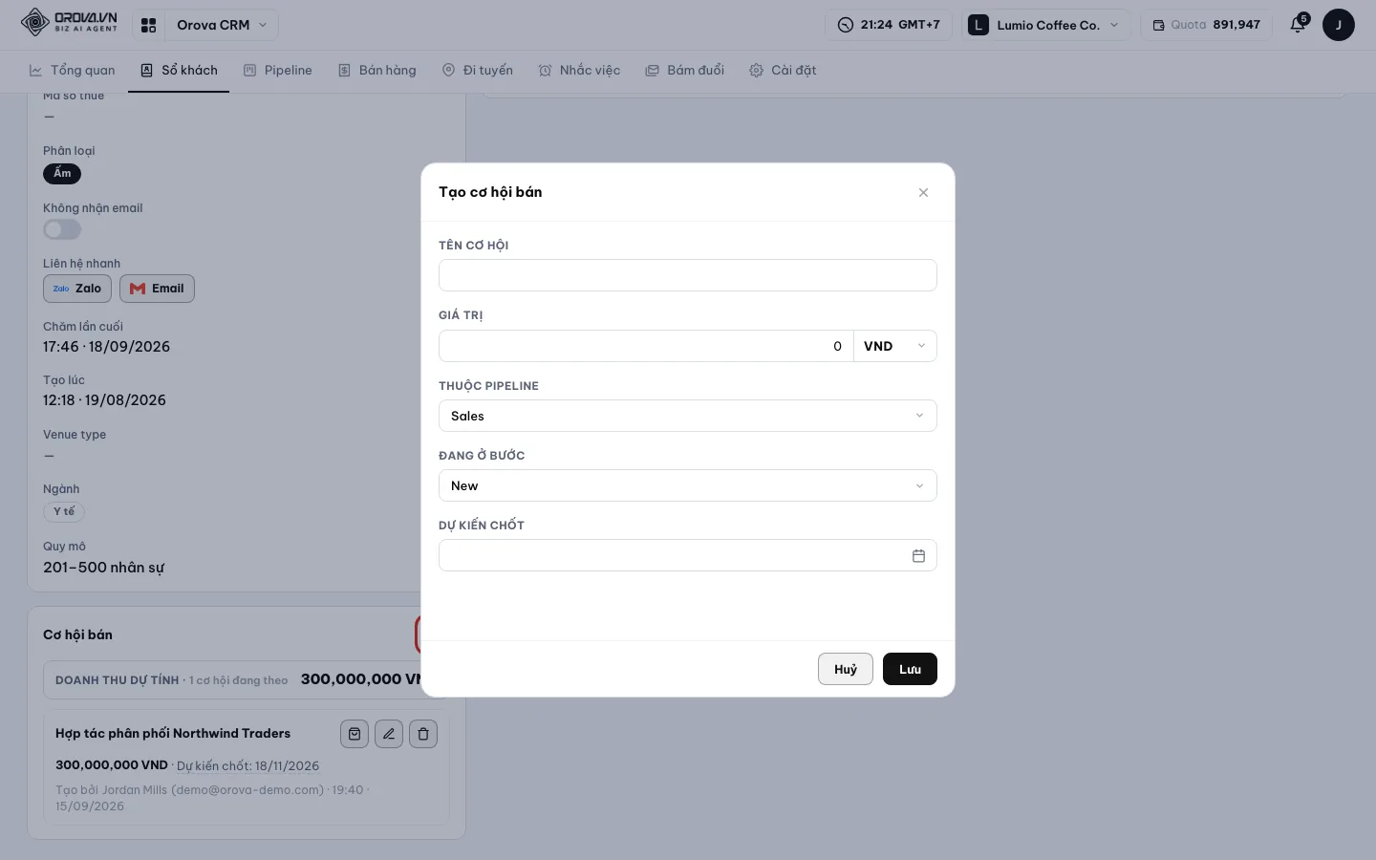The width and height of the screenshot is (1376, 860).
Task: Open the Đang ở bước New dropdown
Action: click(x=688, y=485)
